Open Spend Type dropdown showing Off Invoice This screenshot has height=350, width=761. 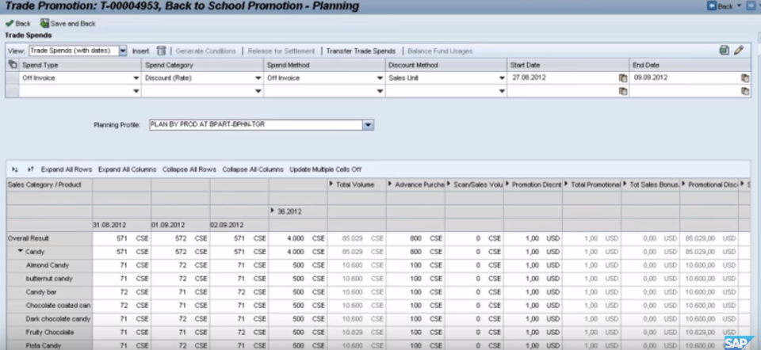(136, 78)
